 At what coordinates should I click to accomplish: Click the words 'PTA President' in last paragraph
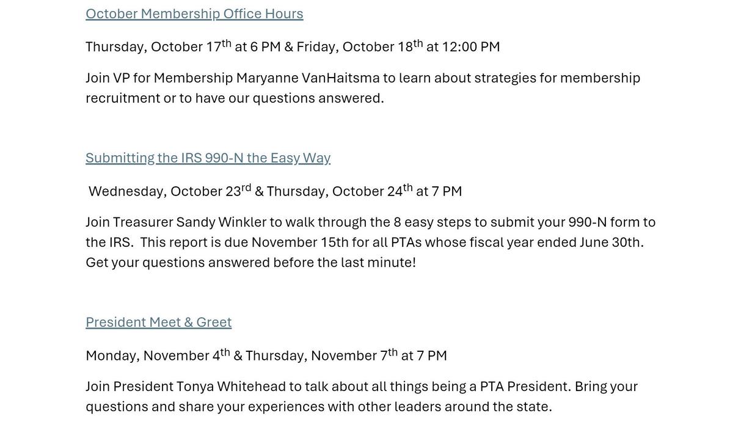(x=524, y=386)
